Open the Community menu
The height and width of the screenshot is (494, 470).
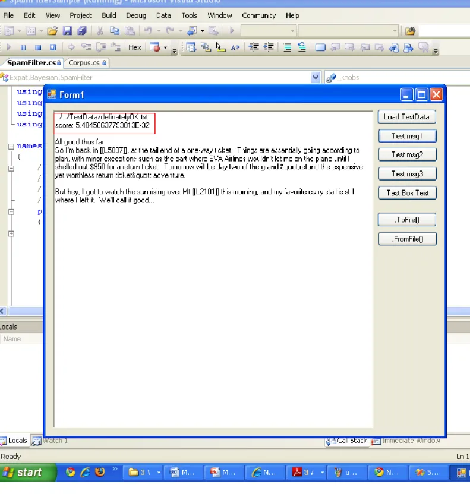point(259,15)
